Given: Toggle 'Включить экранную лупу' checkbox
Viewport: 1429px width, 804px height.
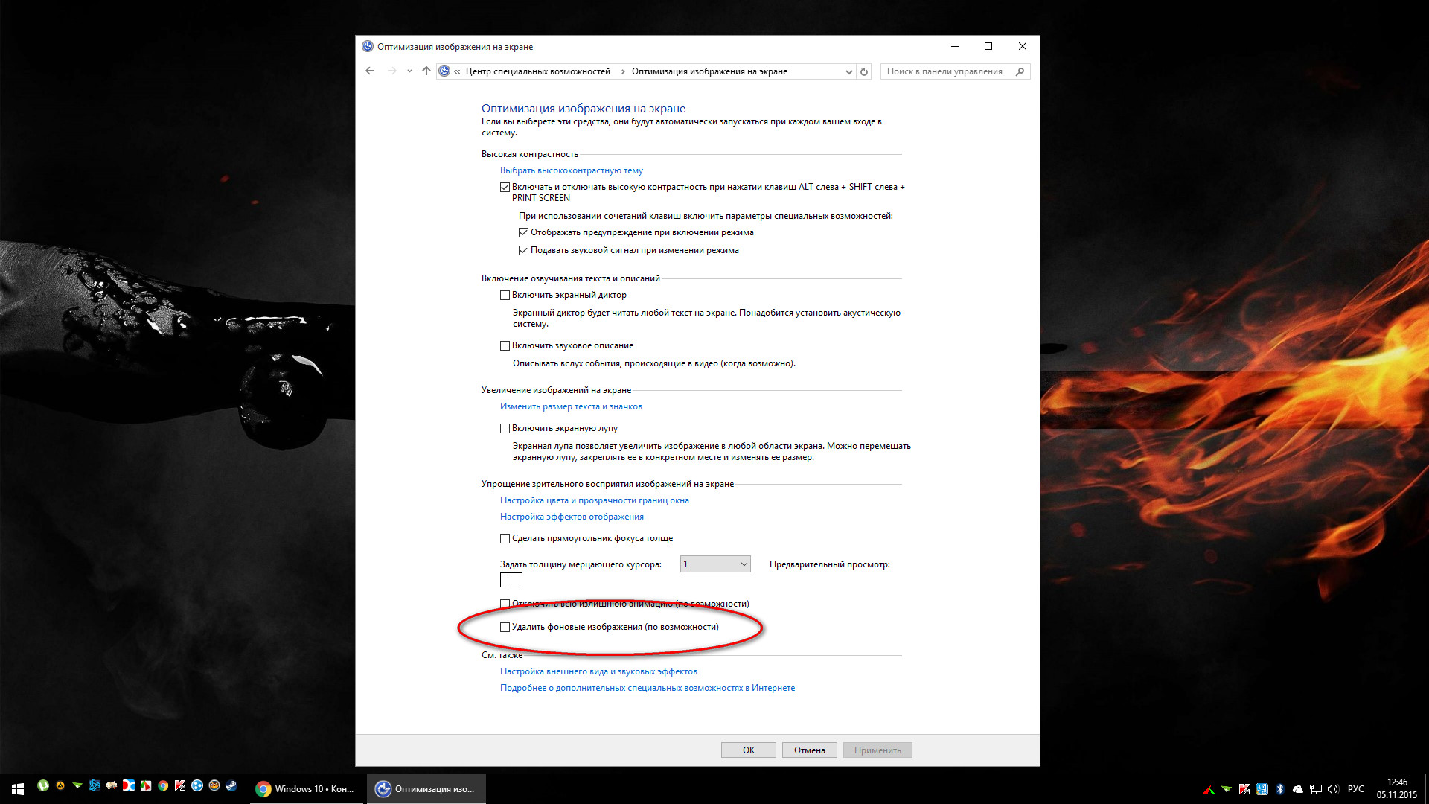Looking at the screenshot, I should tap(505, 429).
